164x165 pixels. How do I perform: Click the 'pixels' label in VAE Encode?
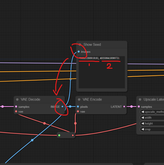[x=84, y=107]
